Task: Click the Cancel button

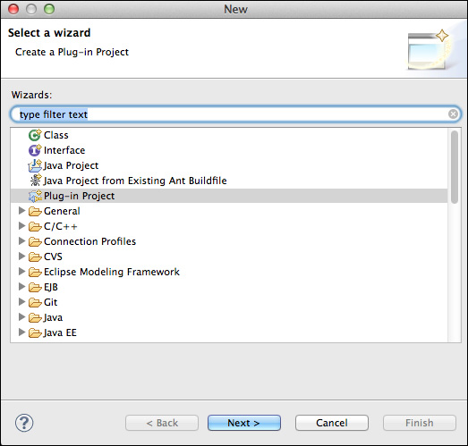Action: click(332, 423)
